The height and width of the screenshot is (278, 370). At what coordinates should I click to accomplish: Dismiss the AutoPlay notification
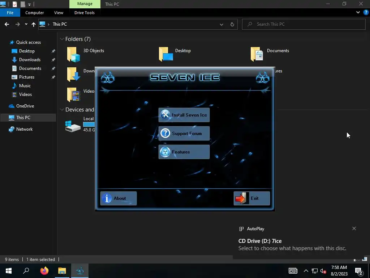[x=354, y=228]
